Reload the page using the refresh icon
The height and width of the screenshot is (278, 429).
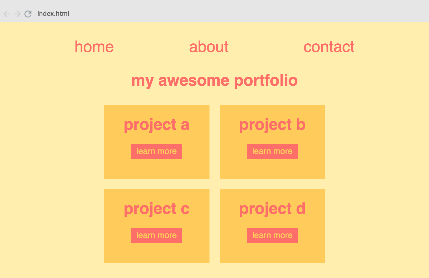click(28, 14)
